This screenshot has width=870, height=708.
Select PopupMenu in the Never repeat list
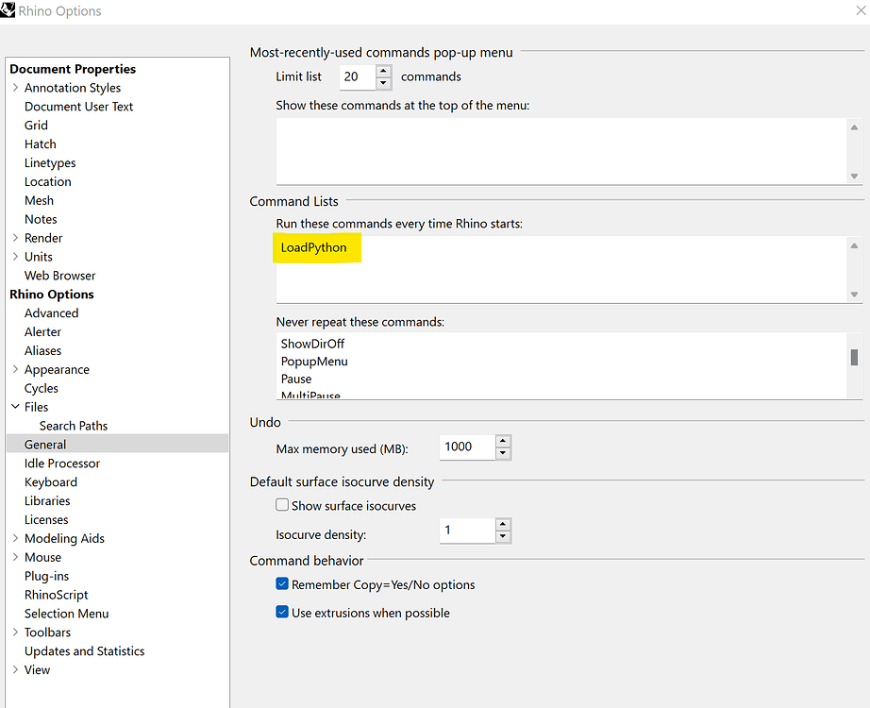click(x=314, y=362)
